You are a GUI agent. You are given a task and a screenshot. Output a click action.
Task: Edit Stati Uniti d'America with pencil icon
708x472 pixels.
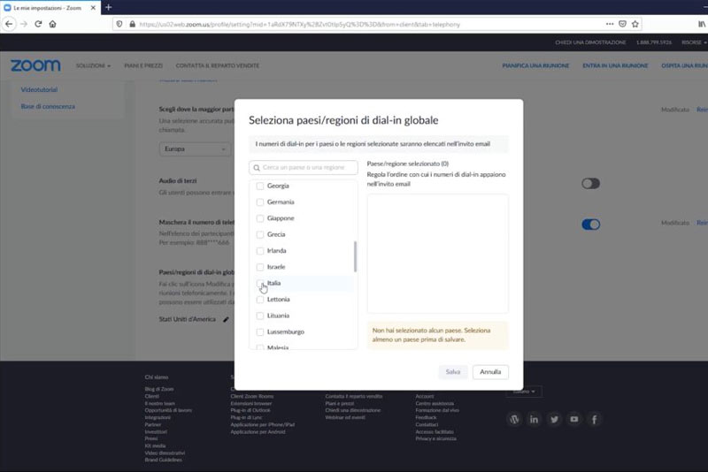pyautogui.click(x=226, y=319)
